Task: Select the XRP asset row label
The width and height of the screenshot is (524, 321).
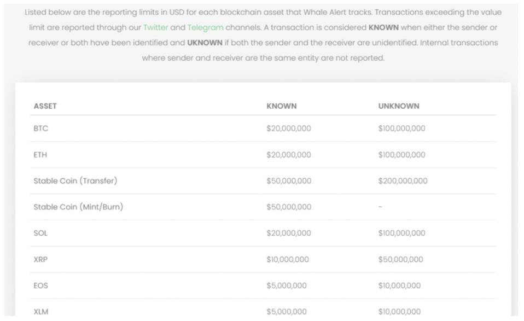Action: 41,260
